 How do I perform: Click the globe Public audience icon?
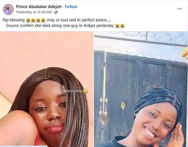click(56, 12)
